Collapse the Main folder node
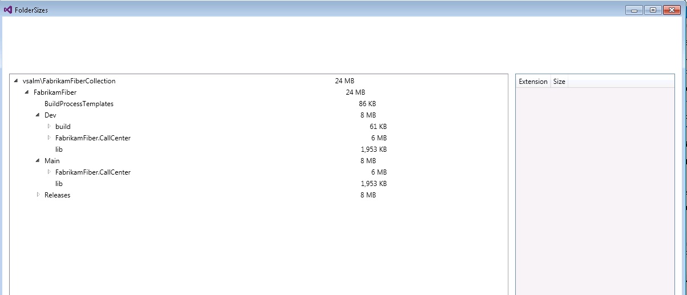687x295 pixels. pos(38,161)
